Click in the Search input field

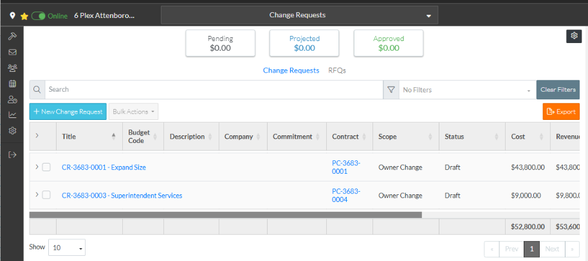point(212,90)
